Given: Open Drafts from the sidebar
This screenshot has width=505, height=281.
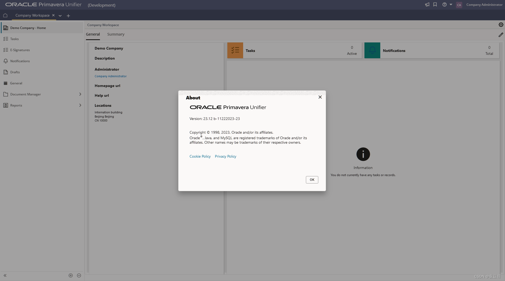Looking at the screenshot, I should point(6,72).
